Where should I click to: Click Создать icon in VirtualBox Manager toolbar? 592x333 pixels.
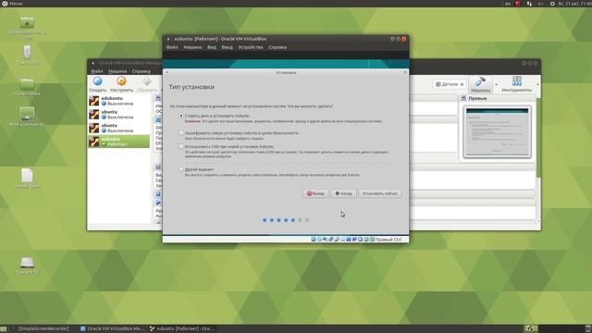coord(97,81)
